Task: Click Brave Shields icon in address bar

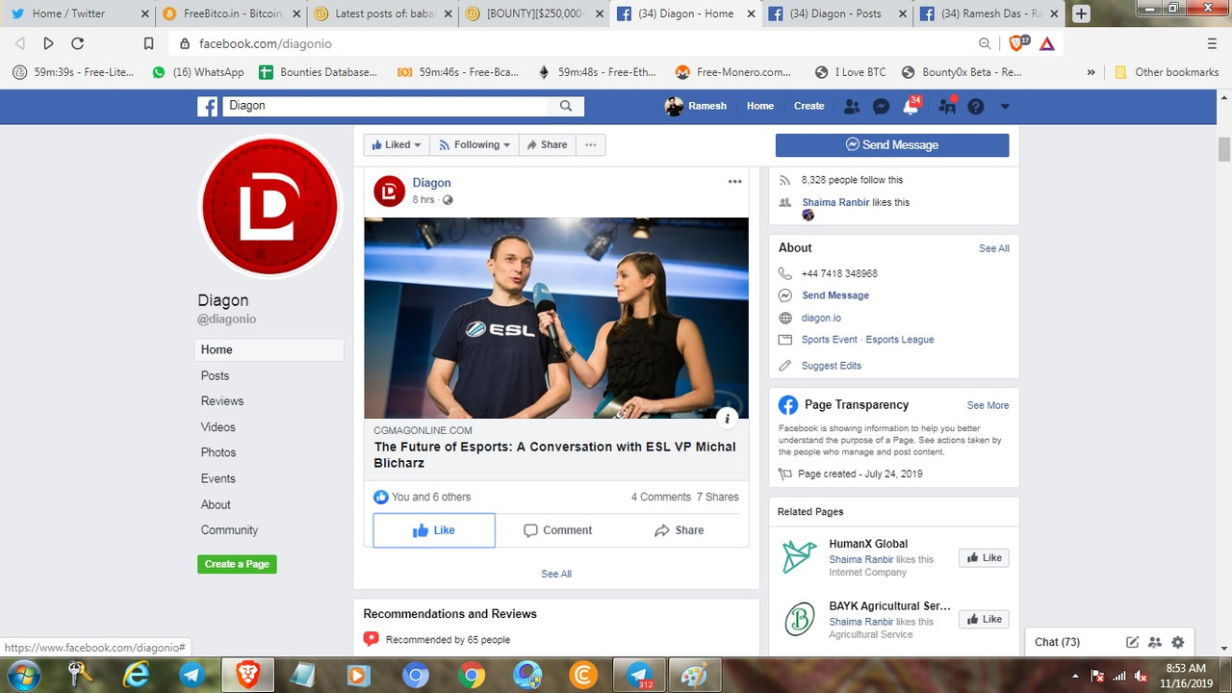Action: (1018, 43)
